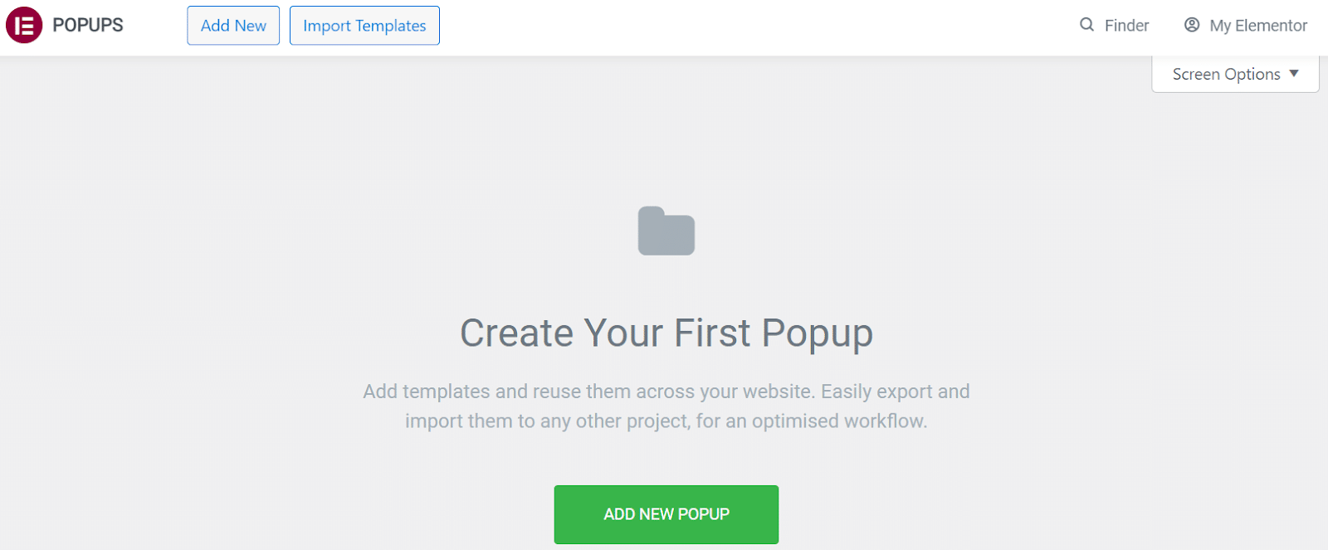
Task: Click the magnifying glass search icon
Action: click(1086, 25)
